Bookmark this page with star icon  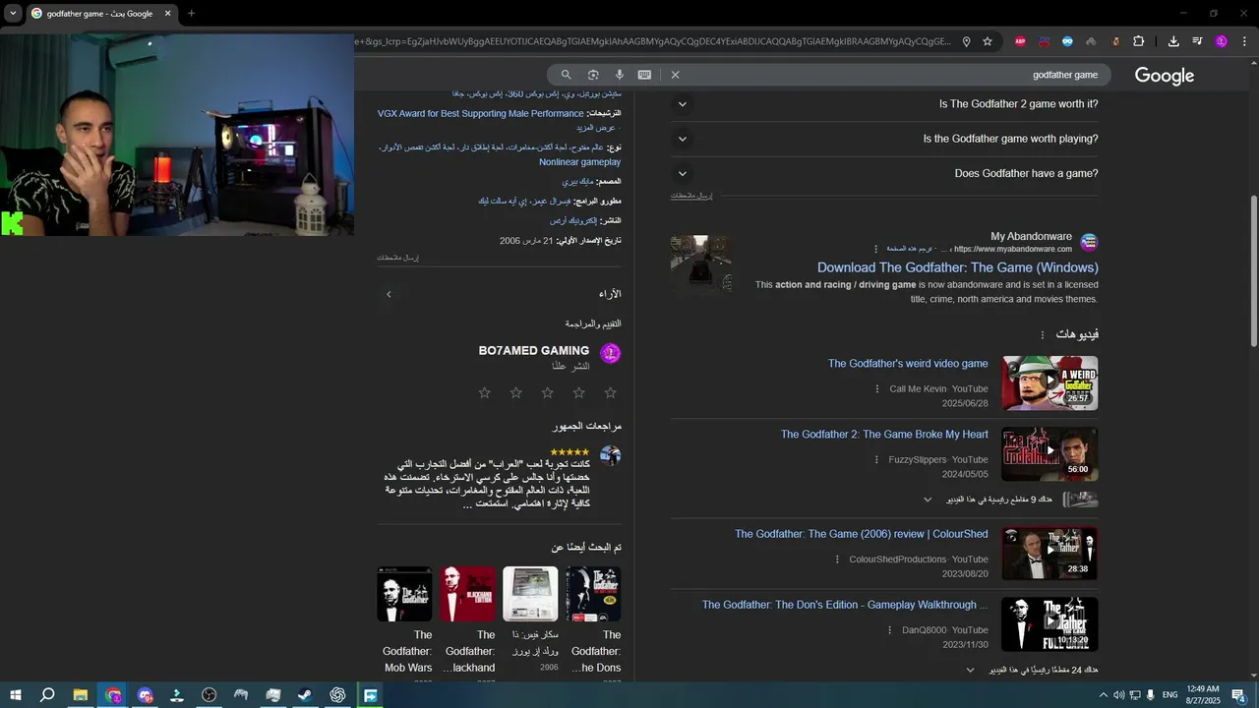[x=988, y=41]
